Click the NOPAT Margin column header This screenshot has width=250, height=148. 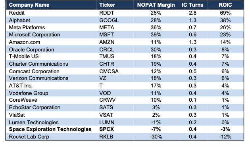pyautogui.click(x=156, y=5)
